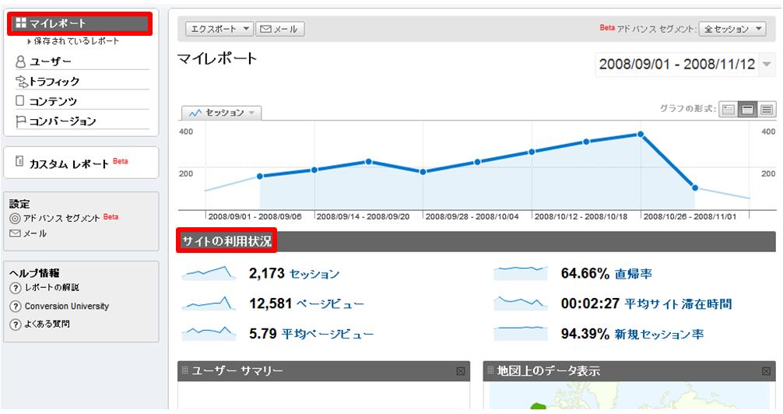Open the エクスポート dropdown
The image size is (783, 414).
[219, 29]
